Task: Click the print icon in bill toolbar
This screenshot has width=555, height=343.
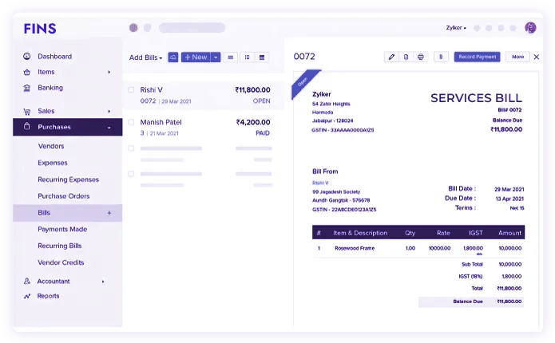Action: point(420,57)
